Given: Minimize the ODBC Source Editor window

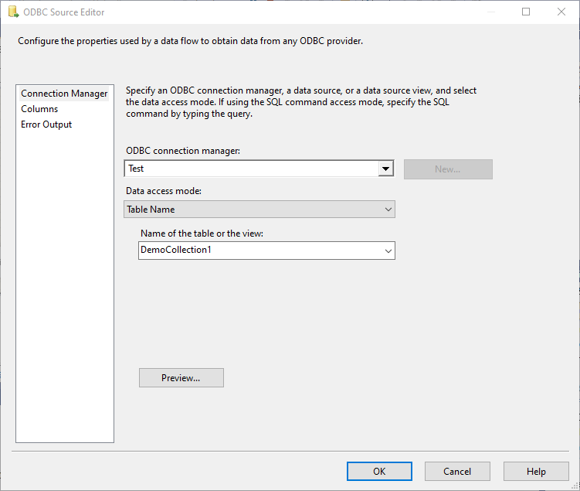Looking at the screenshot, I should (x=490, y=12).
